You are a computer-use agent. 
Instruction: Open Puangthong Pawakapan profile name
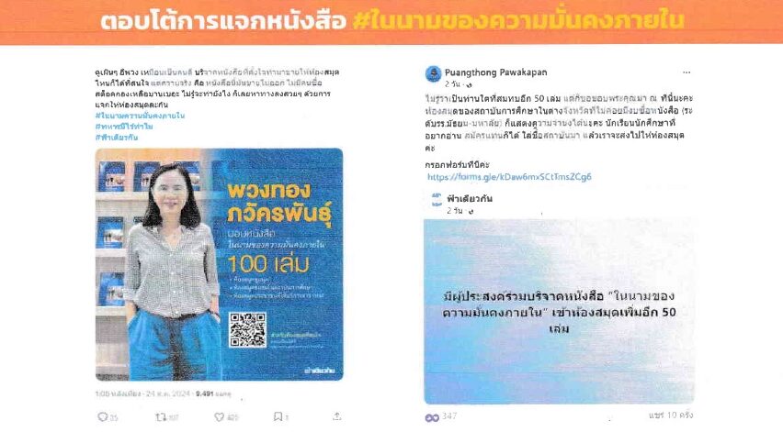pyautogui.click(x=496, y=72)
